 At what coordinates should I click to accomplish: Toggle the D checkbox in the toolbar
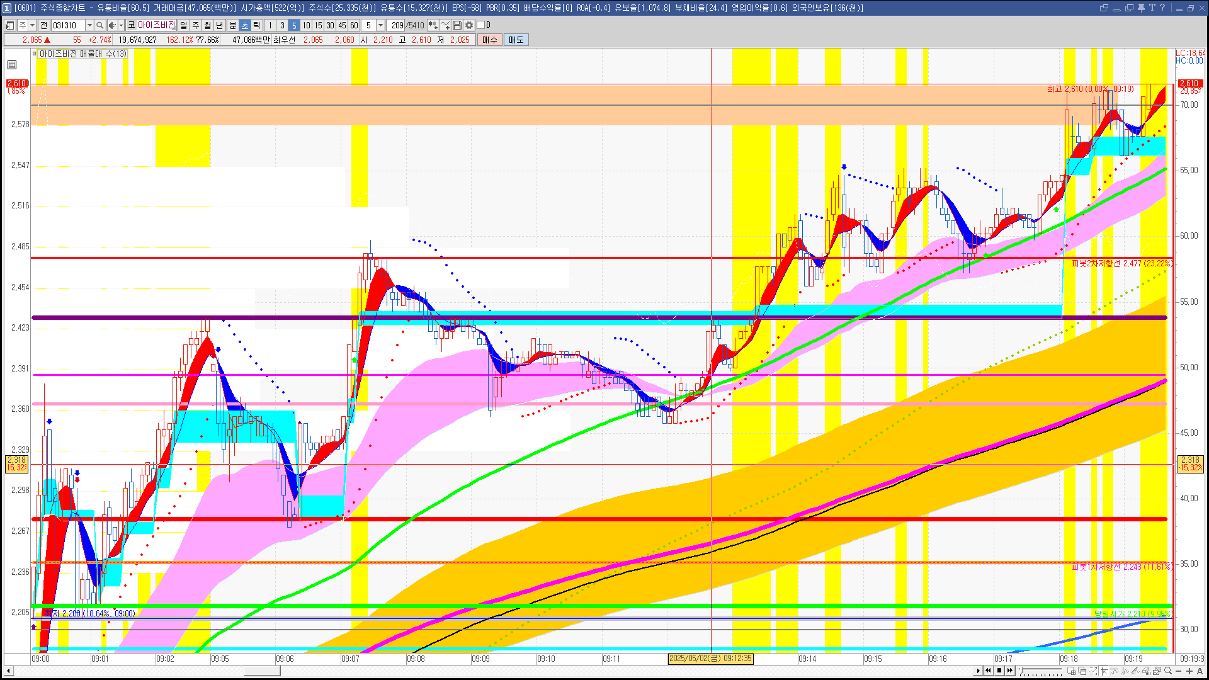[481, 25]
